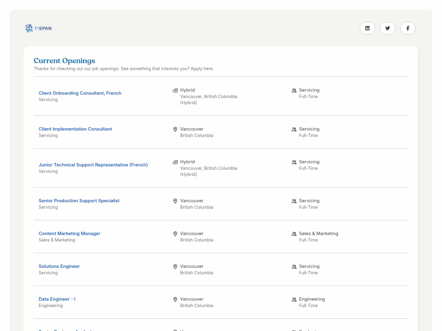Click the FISPAN logo
This screenshot has width=442, height=331.
pyautogui.click(x=38, y=28)
